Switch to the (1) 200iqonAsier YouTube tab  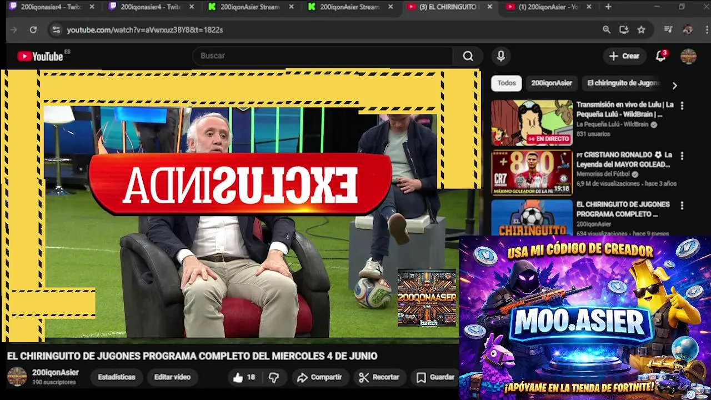click(x=548, y=7)
